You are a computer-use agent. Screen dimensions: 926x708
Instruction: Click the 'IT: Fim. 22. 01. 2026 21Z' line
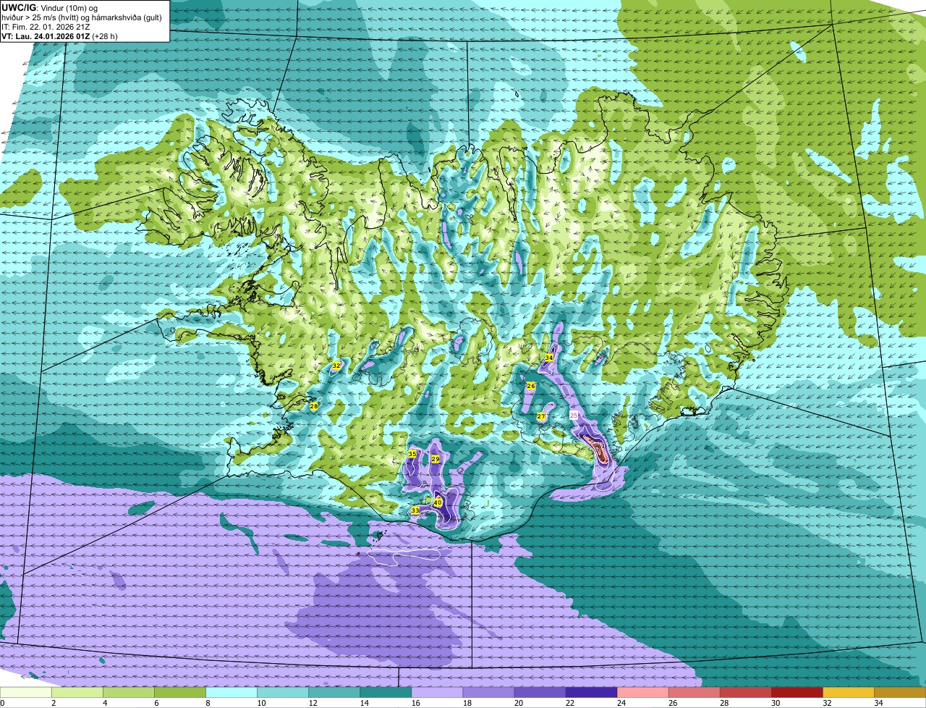point(46,26)
